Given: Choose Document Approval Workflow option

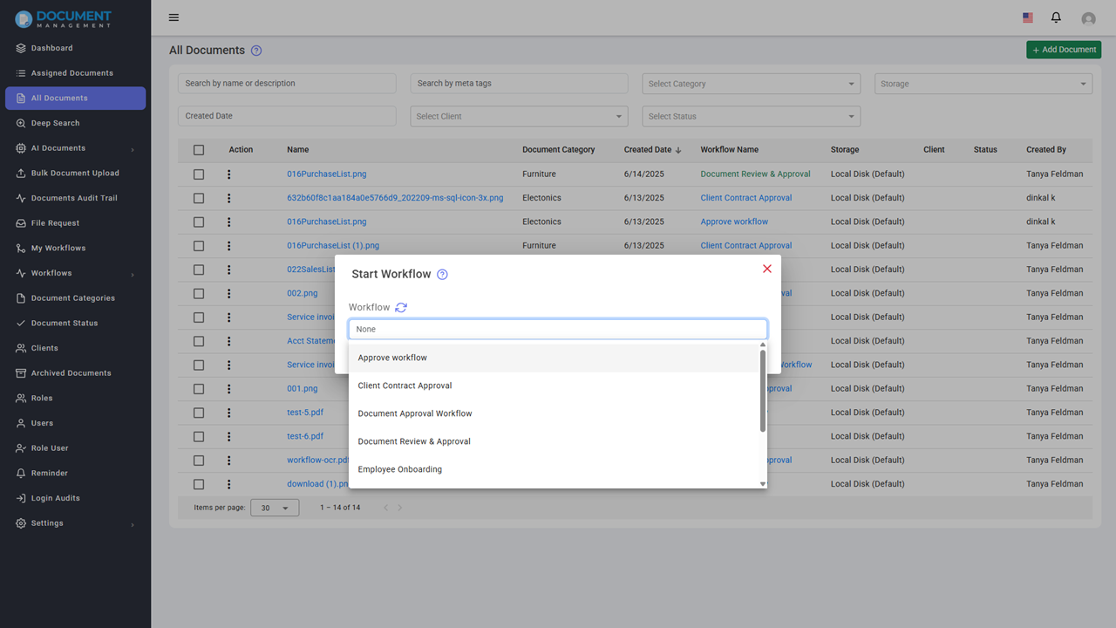Looking at the screenshot, I should coord(554,413).
